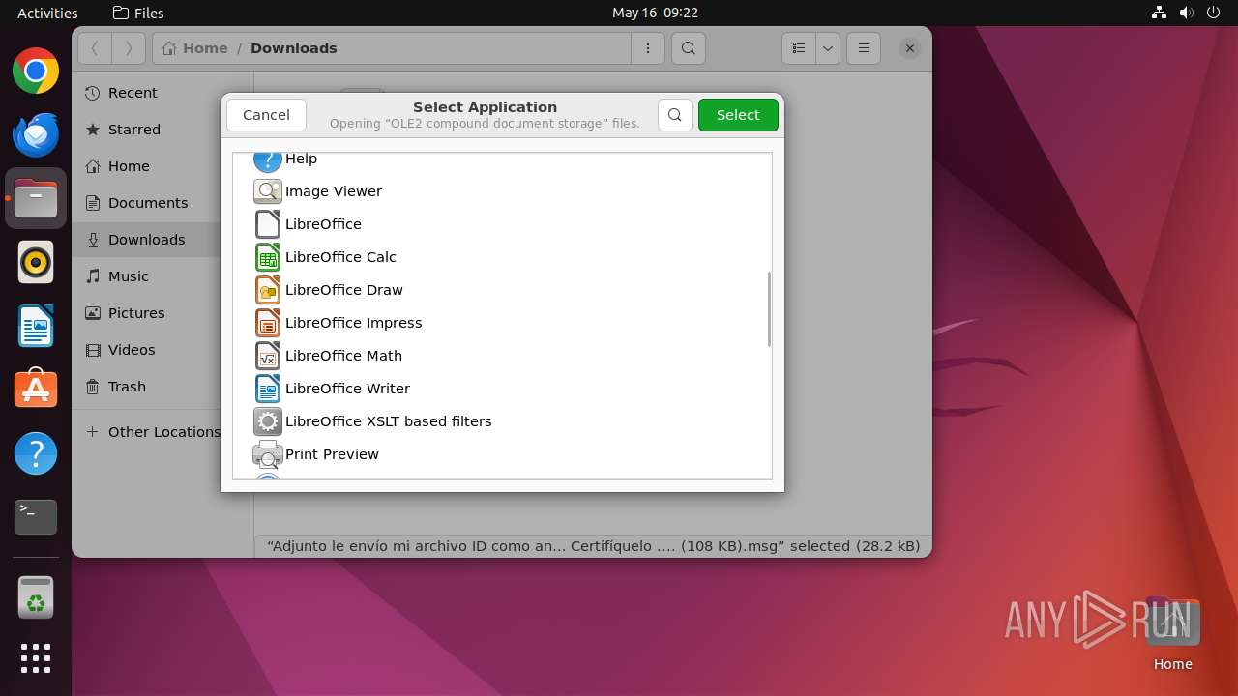Choose the LibreOffice Math icon
Screen dimensions: 1238x696
tap(268, 356)
